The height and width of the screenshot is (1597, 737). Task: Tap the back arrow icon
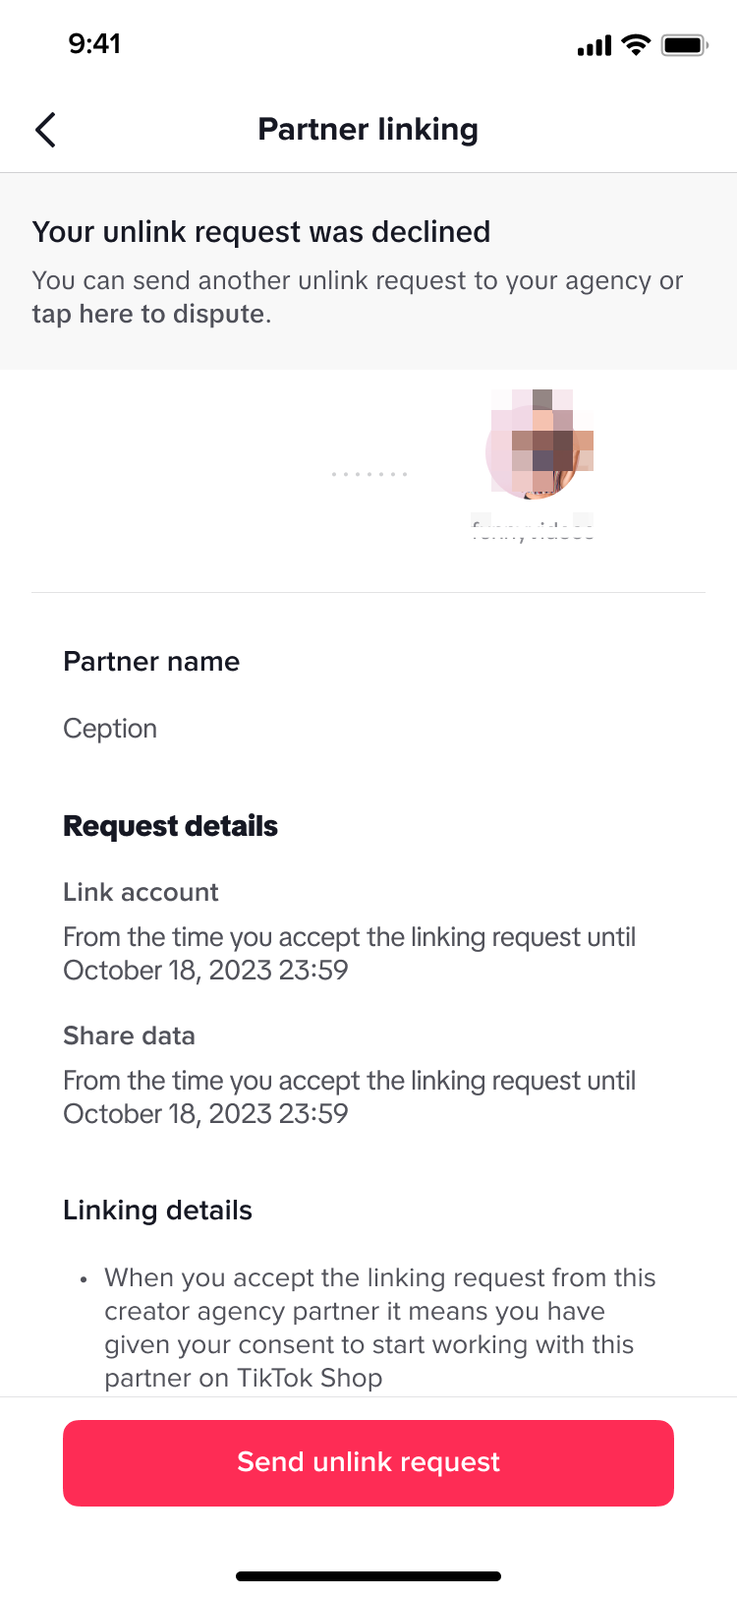(45, 130)
